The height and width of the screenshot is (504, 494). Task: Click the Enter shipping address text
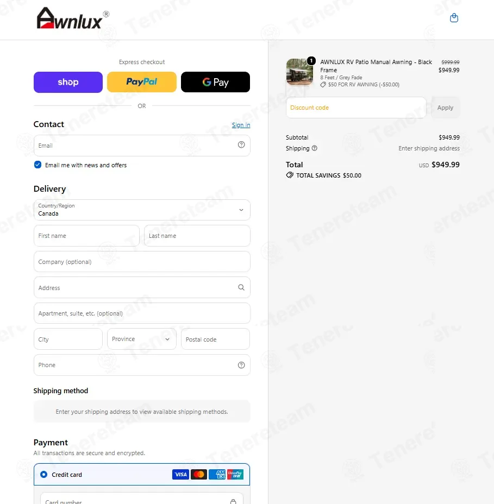(429, 148)
